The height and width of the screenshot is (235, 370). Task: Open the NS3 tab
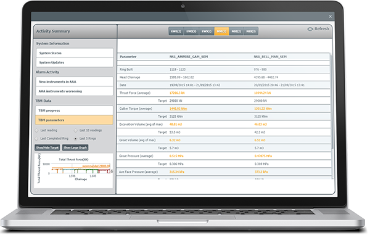coord(251,31)
